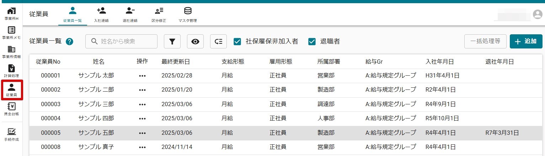Click the name サンプル 五郎

pyautogui.click(x=96, y=133)
